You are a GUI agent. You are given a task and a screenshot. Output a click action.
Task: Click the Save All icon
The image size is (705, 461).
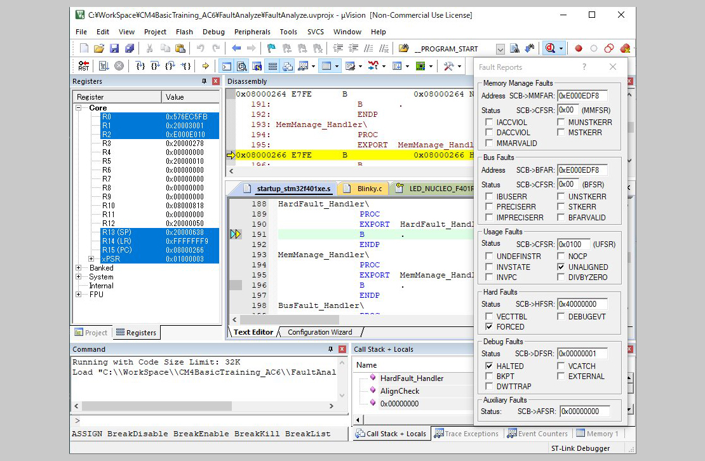click(130, 48)
